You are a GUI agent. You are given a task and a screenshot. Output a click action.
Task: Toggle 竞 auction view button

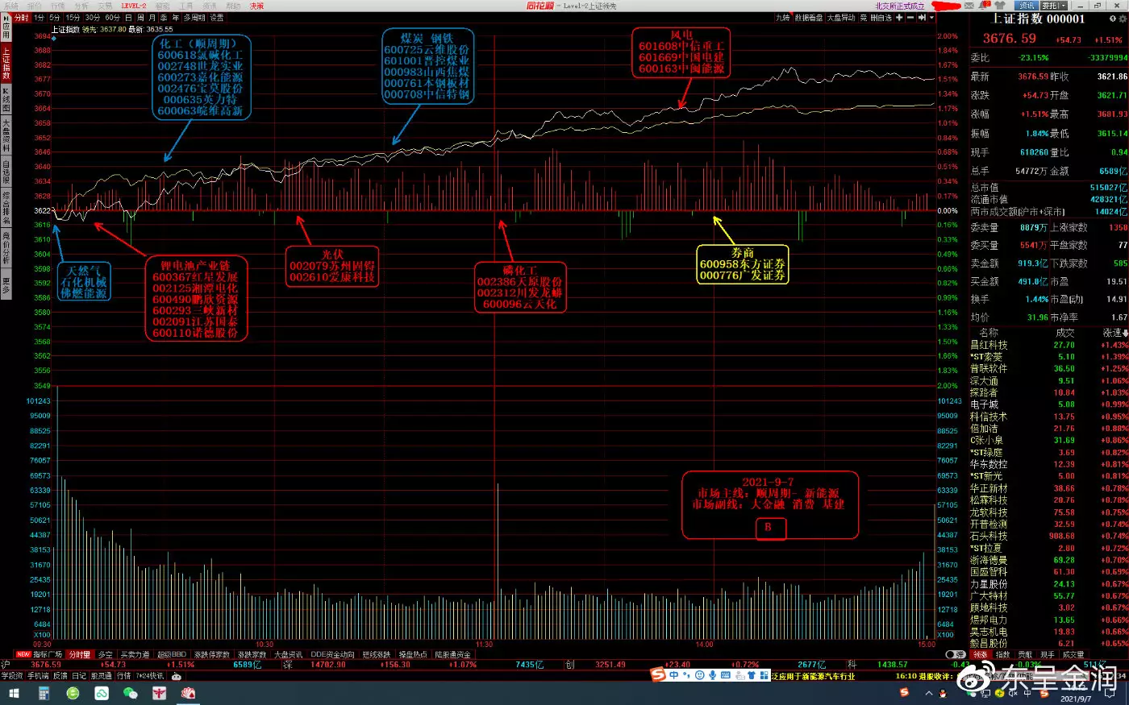point(863,18)
